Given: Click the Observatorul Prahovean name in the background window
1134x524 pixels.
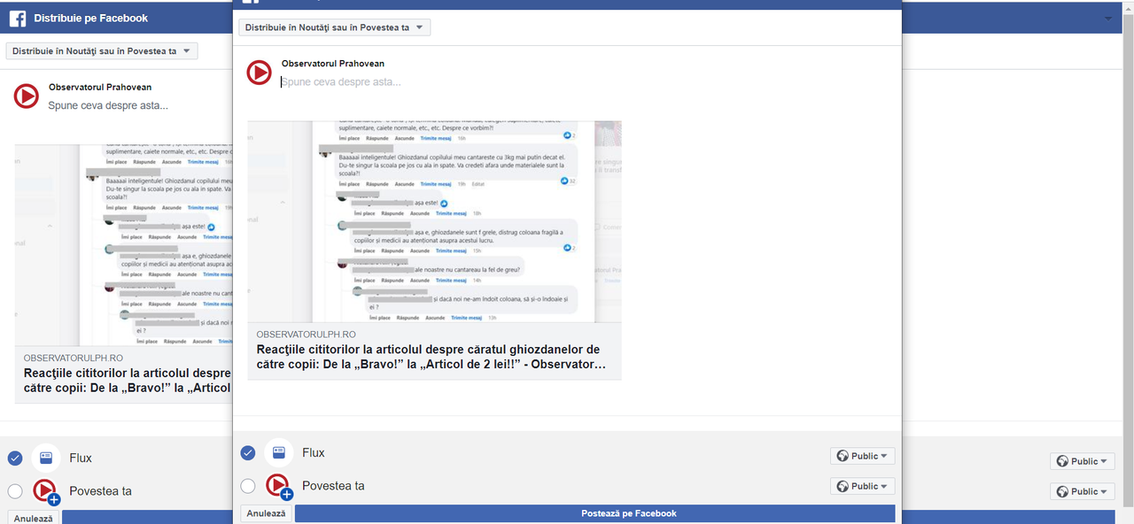Looking at the screenshot, I should [x=100, y=87].
